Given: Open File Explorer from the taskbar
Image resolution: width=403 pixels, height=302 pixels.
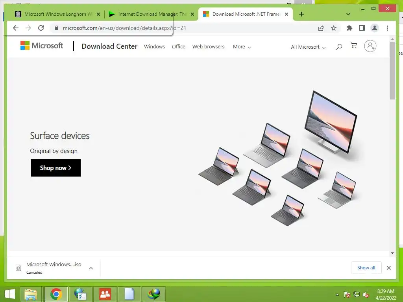Looking at the screenshot, I should (x=31, y=294).
